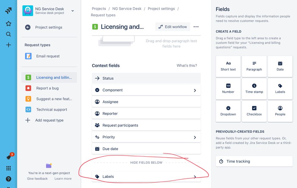297x188 pixels.
Task: Open the help question mark icon
Action: 8,179
